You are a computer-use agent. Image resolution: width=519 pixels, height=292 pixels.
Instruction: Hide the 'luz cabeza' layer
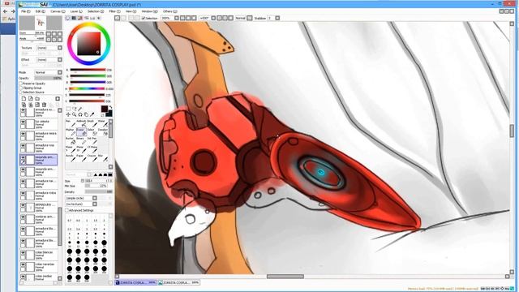[x=23, y=122]
